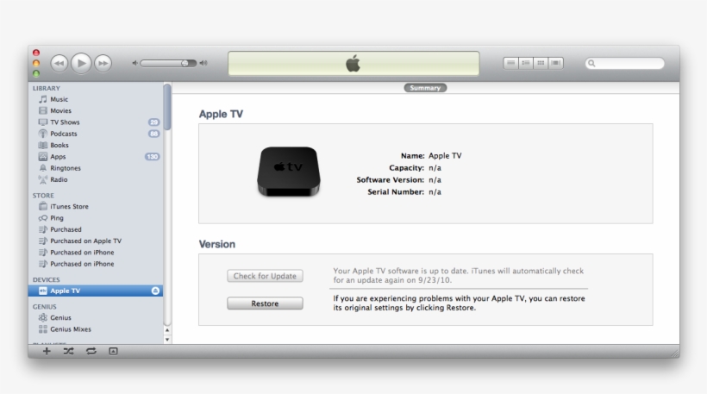Eject the Apple TV device

155,291
